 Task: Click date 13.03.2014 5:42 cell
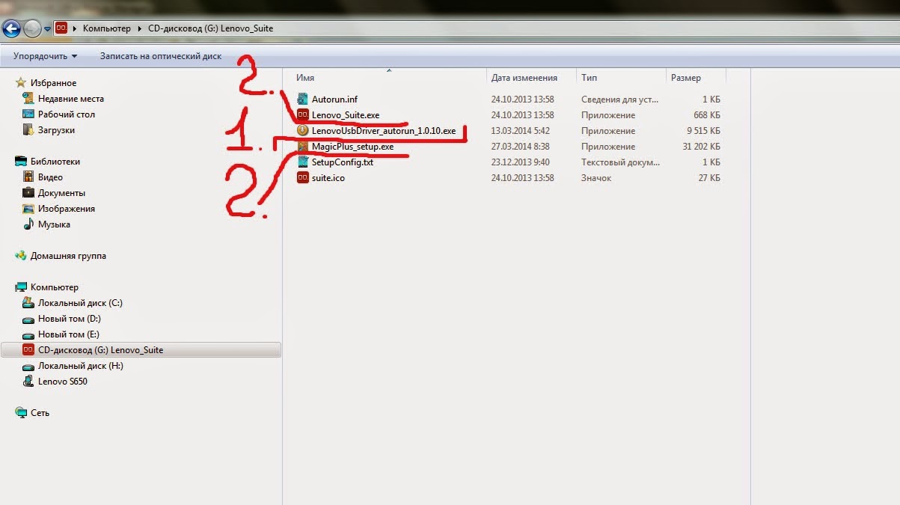tap(521, 131)
